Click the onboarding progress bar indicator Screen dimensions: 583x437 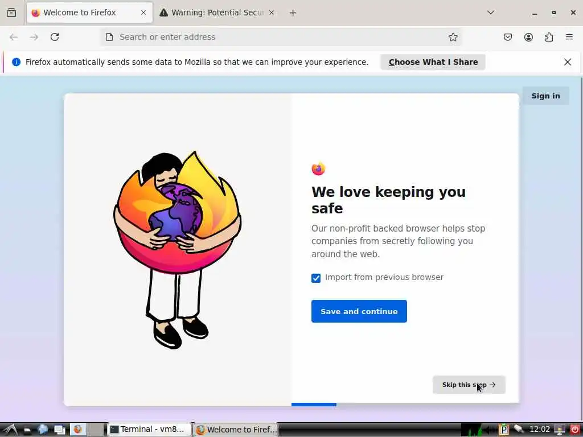[x=314, y=405]
